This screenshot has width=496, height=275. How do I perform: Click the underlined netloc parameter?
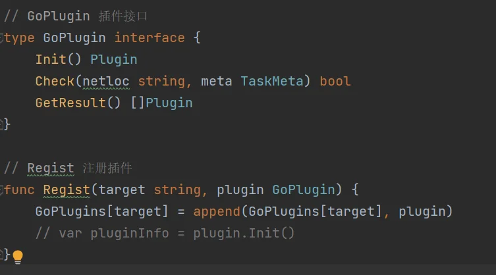click(x=106, y=82)
